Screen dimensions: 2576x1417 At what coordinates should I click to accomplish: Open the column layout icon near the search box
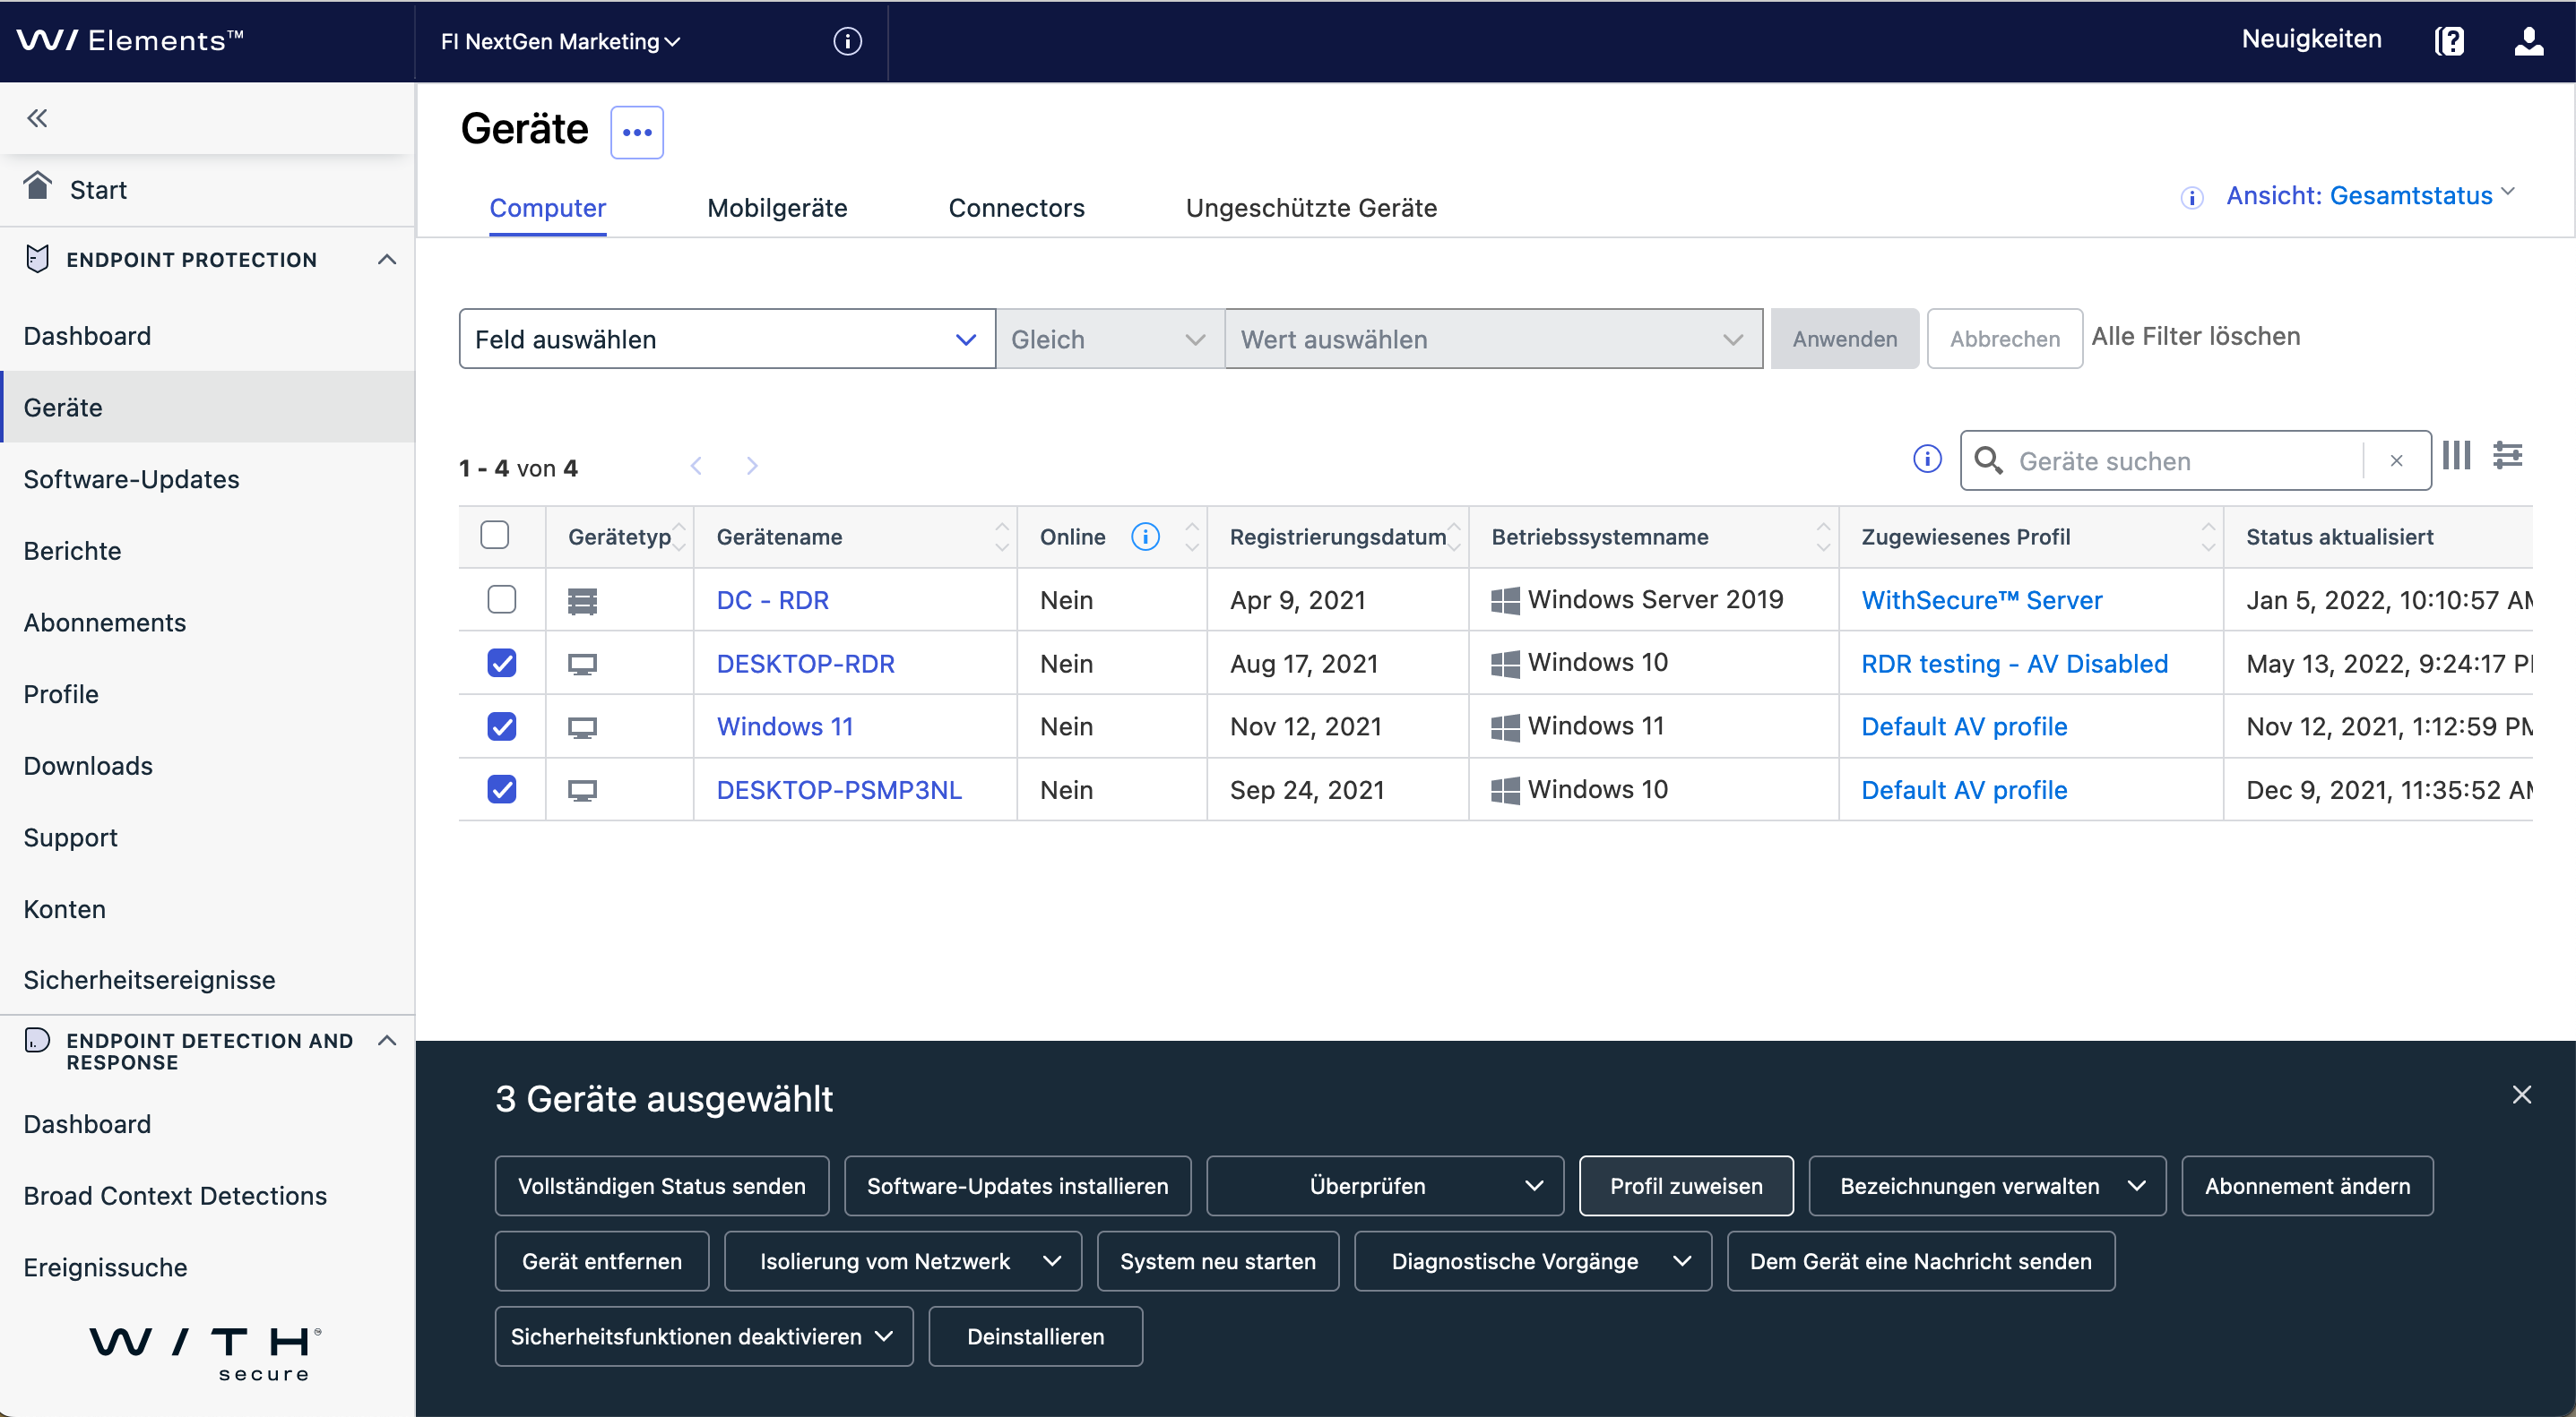pyautogui.click(x=2456, y=456)
